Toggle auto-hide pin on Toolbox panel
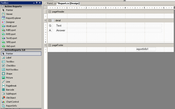Viewport: 175px width, 109px height. (37, 2)
